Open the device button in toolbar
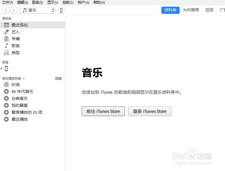The image size is (225, 171). [x=61, y=10]
